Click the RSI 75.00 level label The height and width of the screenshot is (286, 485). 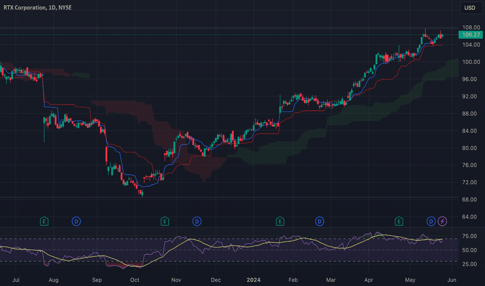pyautogui.click(x=469, y=236)
